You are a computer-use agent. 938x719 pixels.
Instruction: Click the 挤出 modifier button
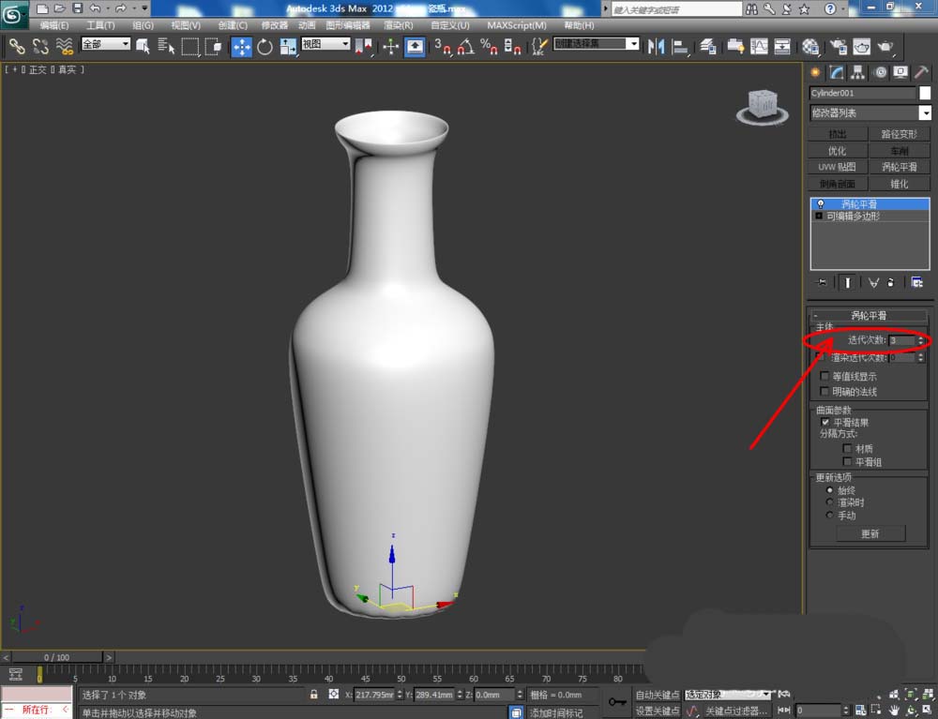point(838,134)
